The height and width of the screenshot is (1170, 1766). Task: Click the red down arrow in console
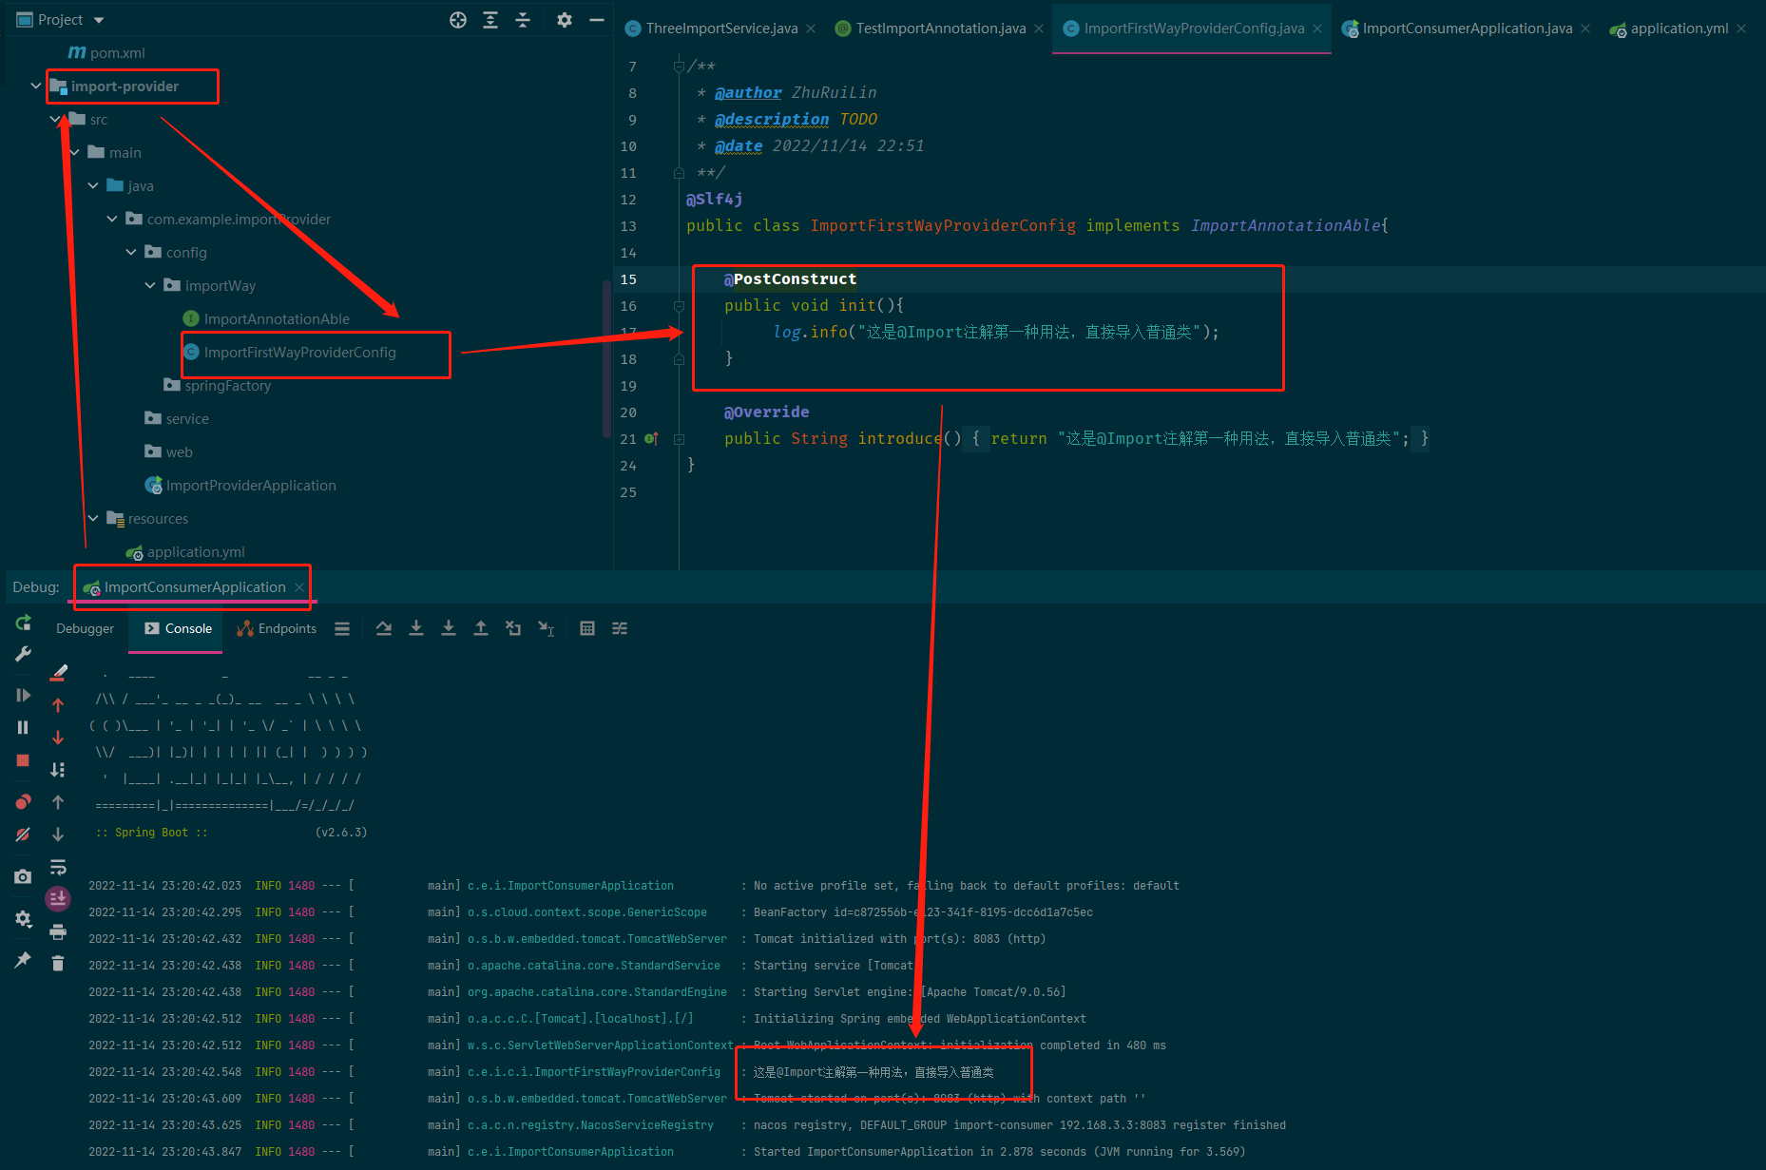coord(58,738)
